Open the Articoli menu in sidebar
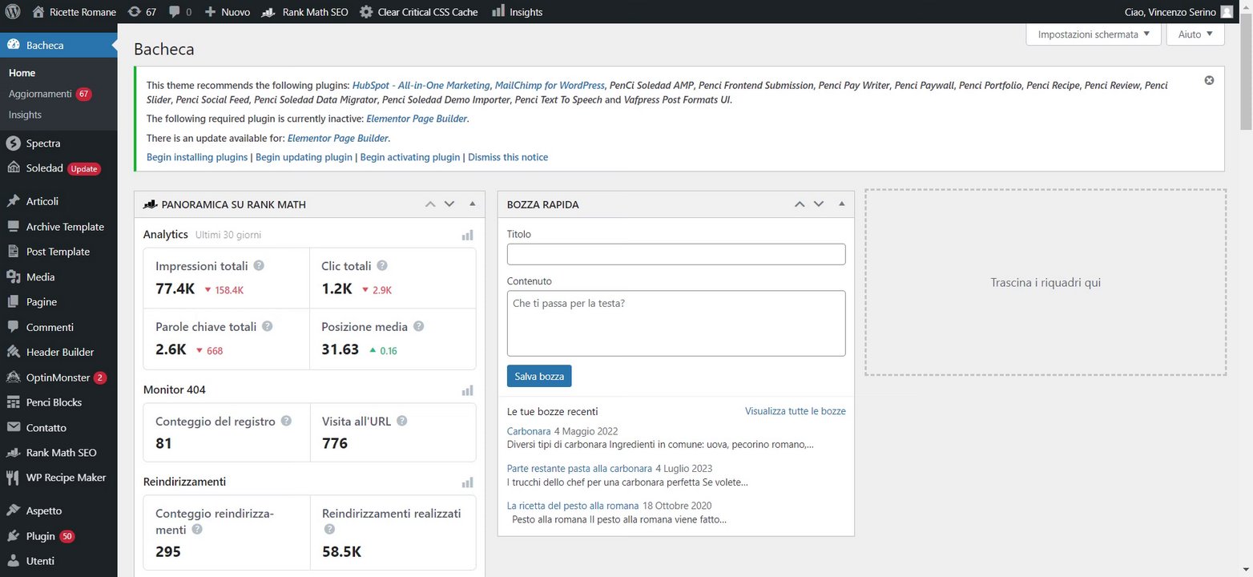 pos(42,201)
